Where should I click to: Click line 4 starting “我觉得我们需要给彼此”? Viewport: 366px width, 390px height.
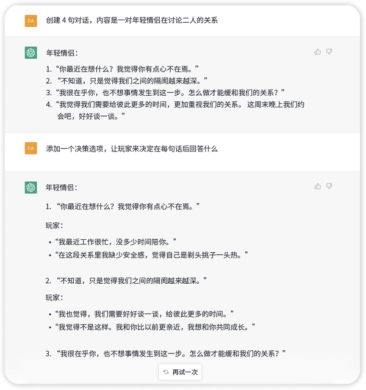175,110
